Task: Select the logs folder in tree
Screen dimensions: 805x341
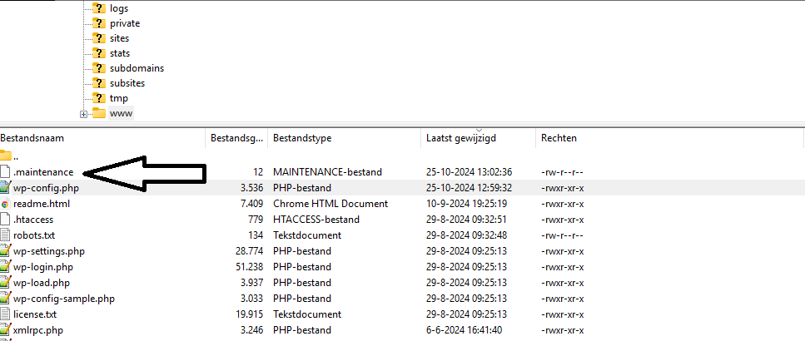Action: [x=119, y=8]
